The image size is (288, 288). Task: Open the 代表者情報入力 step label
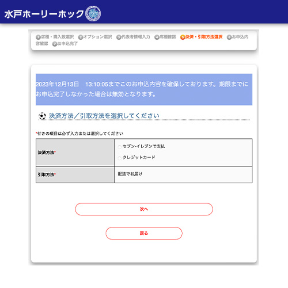(x=135, y=37)
